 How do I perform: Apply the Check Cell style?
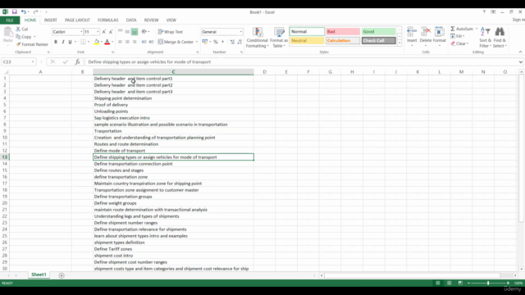379,40
